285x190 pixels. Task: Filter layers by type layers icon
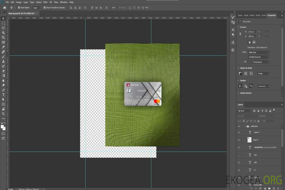(262, 111)
